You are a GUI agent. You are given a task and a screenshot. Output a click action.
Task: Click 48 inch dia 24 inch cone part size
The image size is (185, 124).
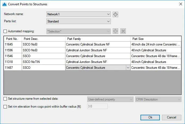tap(156, 44)
